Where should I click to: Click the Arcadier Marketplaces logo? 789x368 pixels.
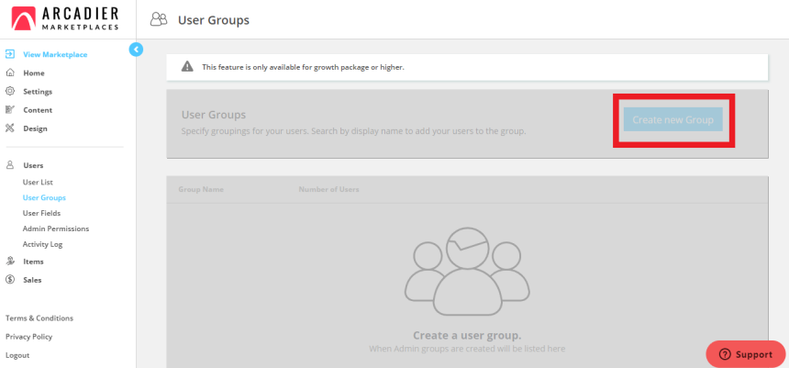point(62,18)
